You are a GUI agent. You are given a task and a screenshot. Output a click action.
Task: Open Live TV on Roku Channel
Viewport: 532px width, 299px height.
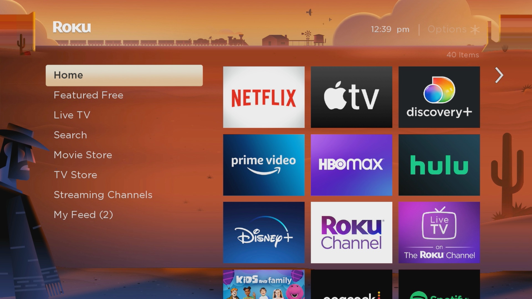point(438,232)
